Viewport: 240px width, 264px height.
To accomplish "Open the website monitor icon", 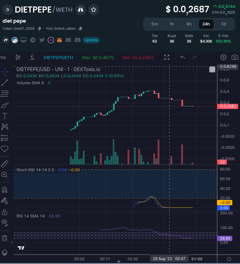I will pos(24,40).
